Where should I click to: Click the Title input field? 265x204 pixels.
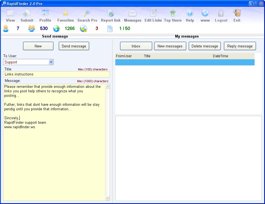[57, 74]
